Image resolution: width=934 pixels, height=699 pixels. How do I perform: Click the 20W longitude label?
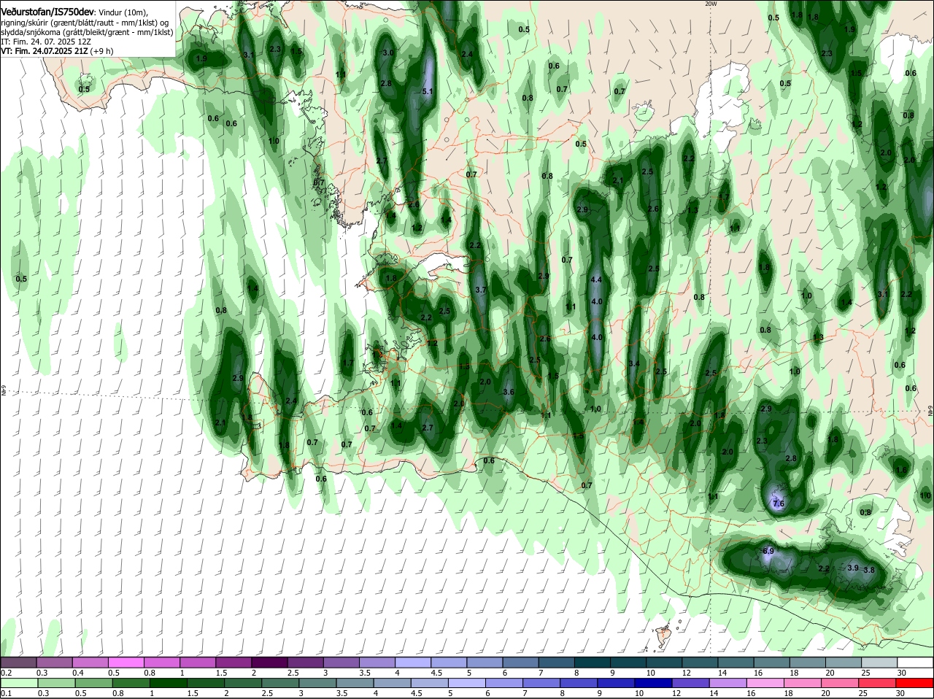711,4
